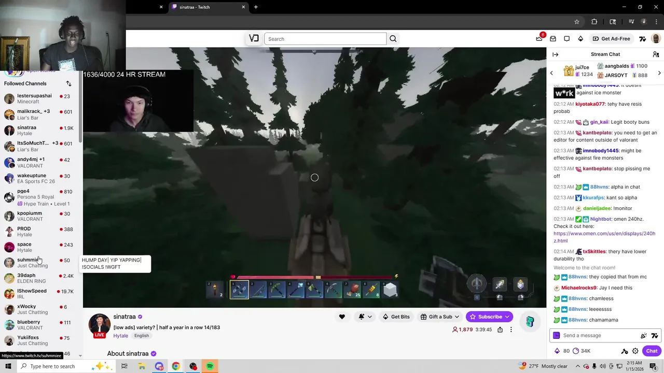The height and width of the screenshot is (373, 664).
Task: Open malikrack_ channel in followed list
Action: [40, 114]
